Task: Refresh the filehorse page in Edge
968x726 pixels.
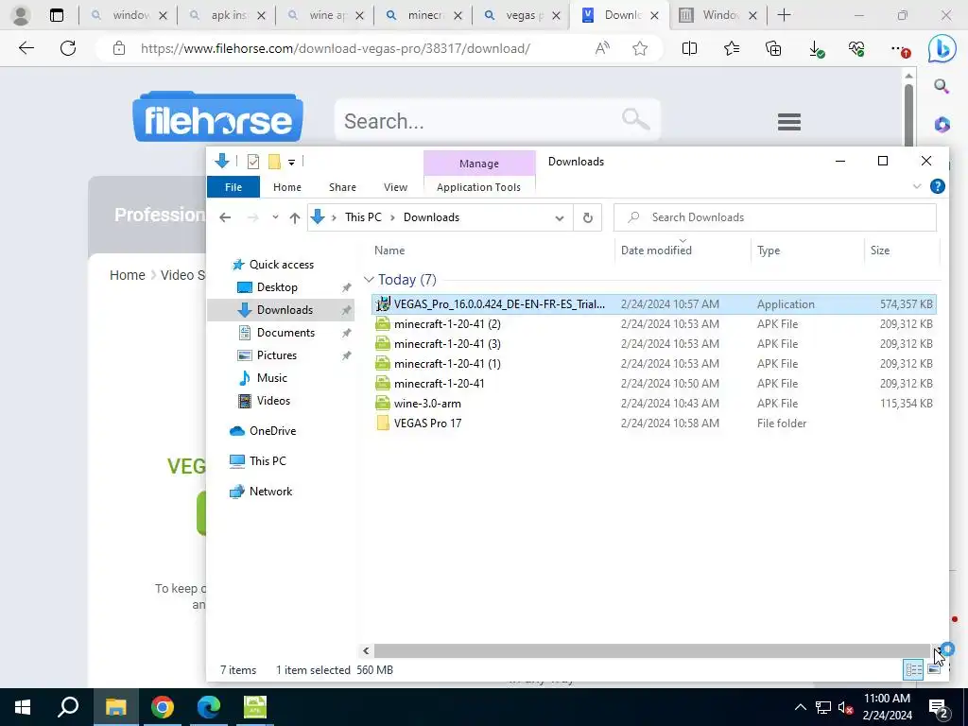Action: point(68,48)
